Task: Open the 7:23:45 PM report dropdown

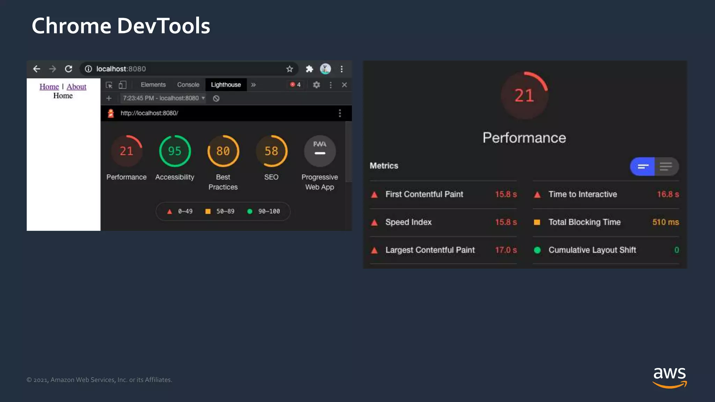Action: click(163, 98)
